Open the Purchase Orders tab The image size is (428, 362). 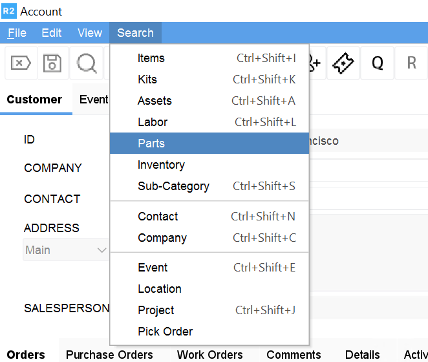[109, 354]
